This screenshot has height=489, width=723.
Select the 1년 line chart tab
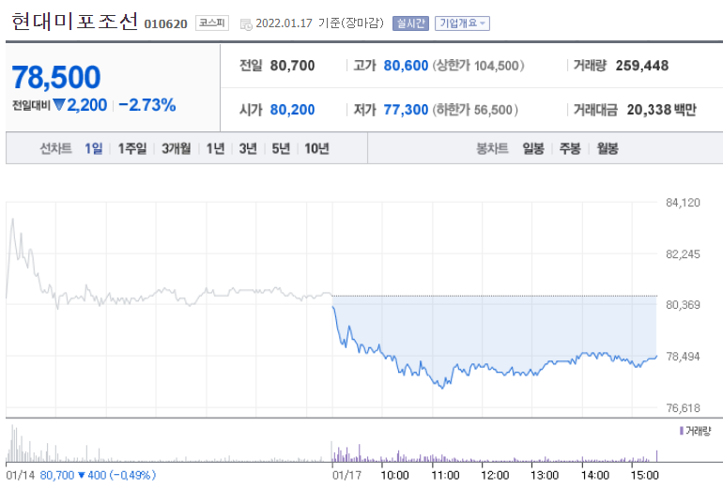pyautogui.click(x=215, y=148)
